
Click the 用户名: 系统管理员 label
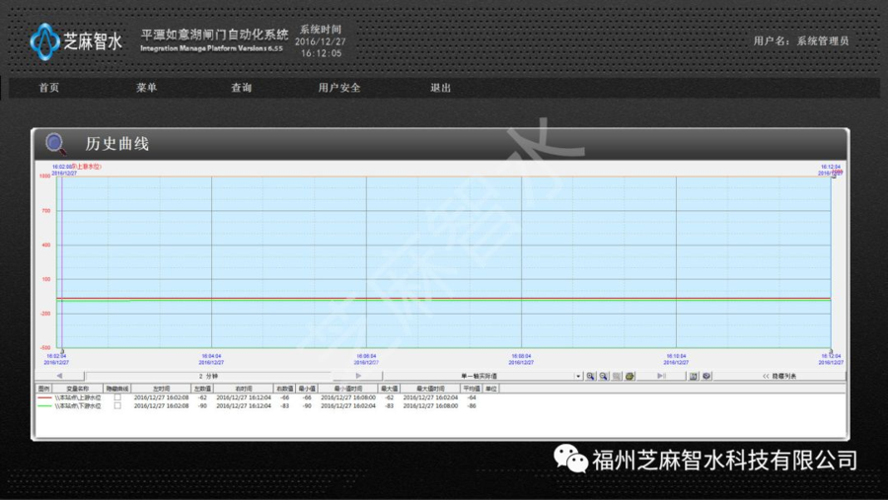coord(801,40)
